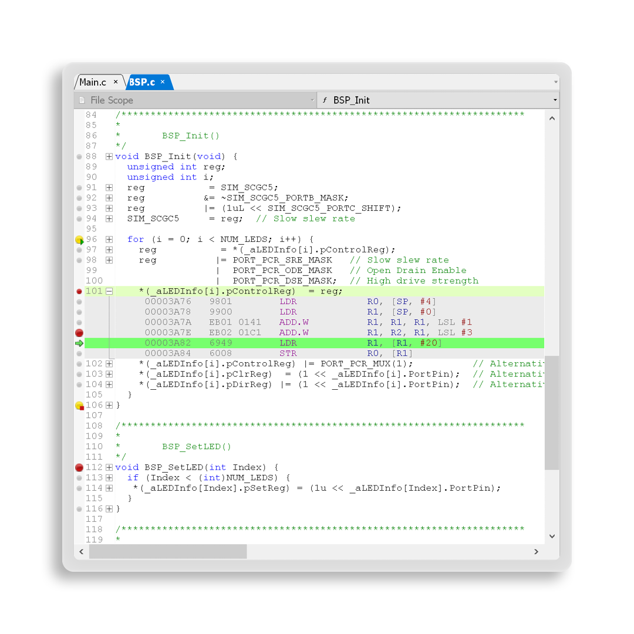Click the vertical scrollbar down arrow
The height and width of the screenshot is (634, 634).
[x=552, y=536]
